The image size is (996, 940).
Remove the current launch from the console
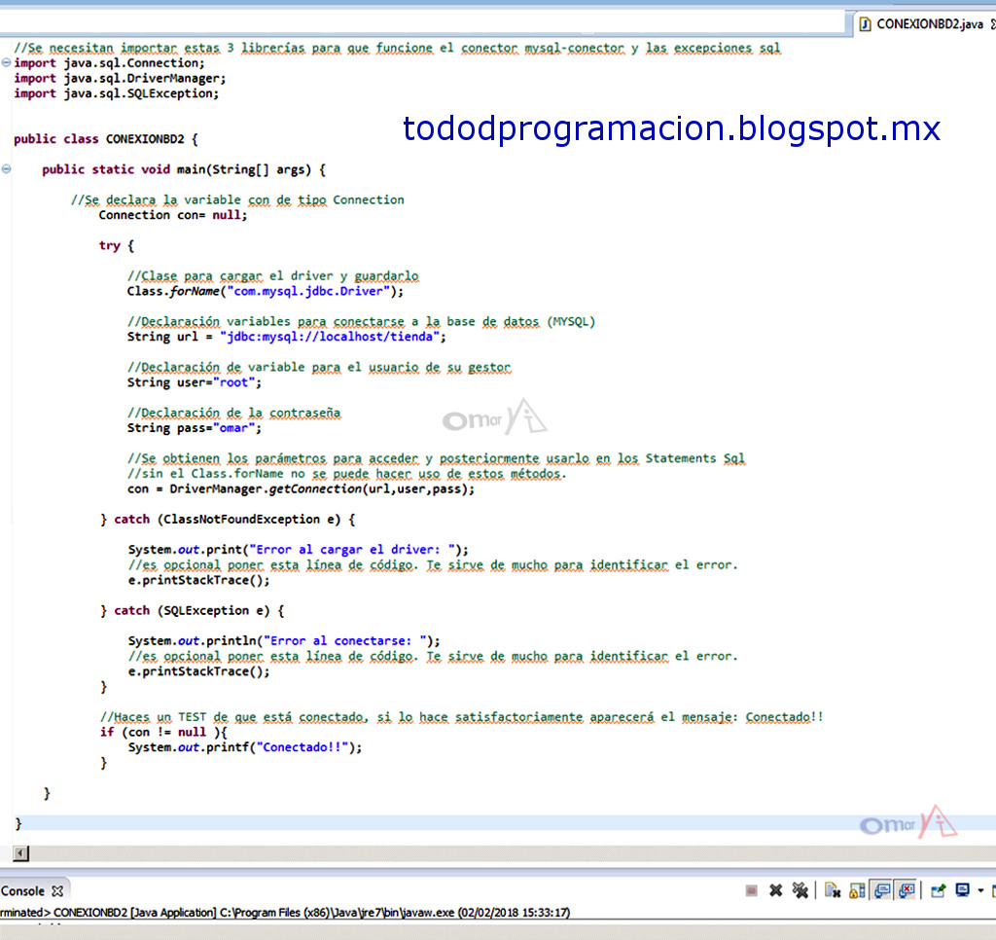click(x=775, y=889)
